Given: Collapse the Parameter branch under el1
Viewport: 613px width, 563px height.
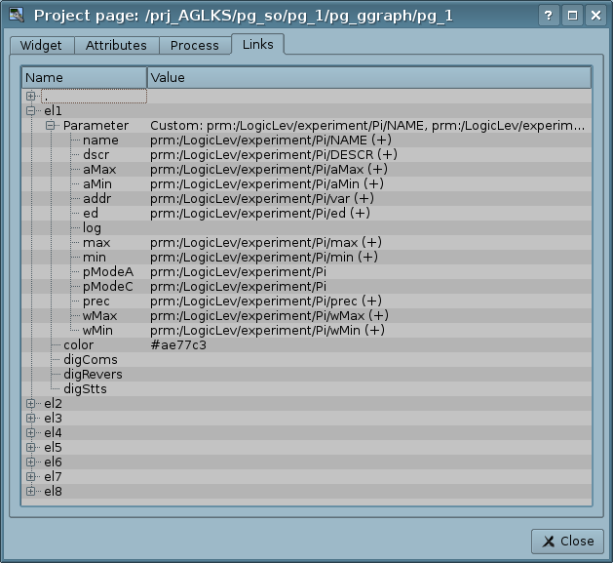Looking at the screenshot, I should pos(51,126).
